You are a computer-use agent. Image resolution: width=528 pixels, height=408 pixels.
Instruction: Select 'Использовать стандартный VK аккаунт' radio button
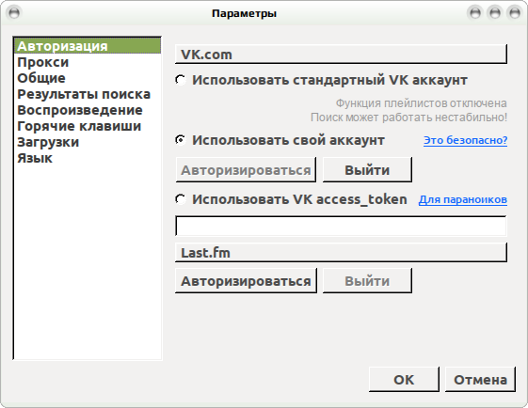tap(181, 80)
